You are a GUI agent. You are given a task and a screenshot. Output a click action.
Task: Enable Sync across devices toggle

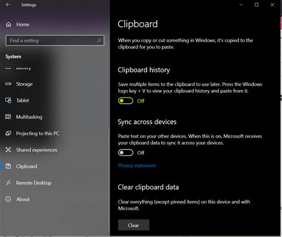126,152
